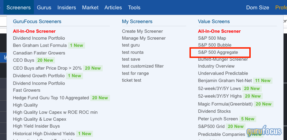The image size is (287, 140).
Task: Click the Dom Size option
Action: click(257, 7)
